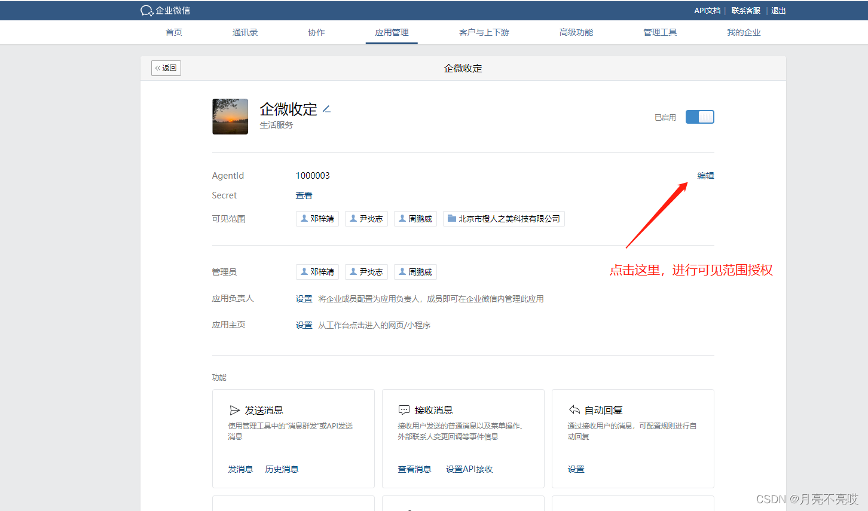
Task: Click 邓梓靖 tag in 可见范围 row
Action: coord(317,219)
